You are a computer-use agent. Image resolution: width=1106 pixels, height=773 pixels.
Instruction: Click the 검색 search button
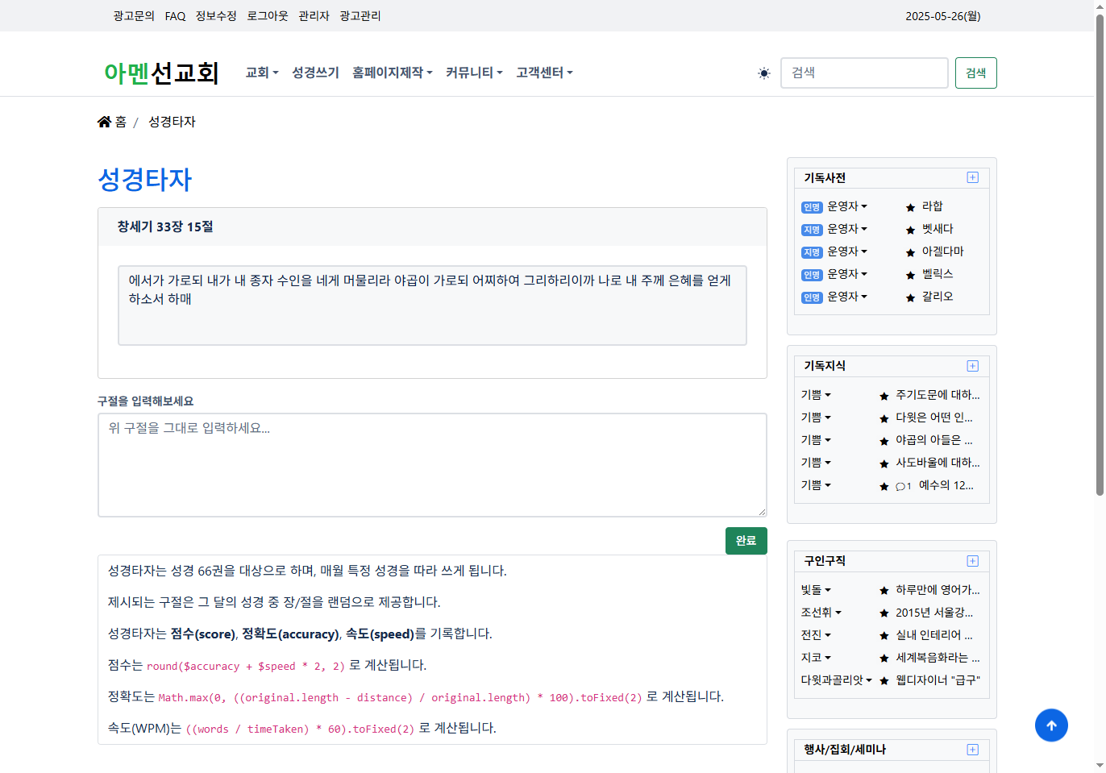975,73
